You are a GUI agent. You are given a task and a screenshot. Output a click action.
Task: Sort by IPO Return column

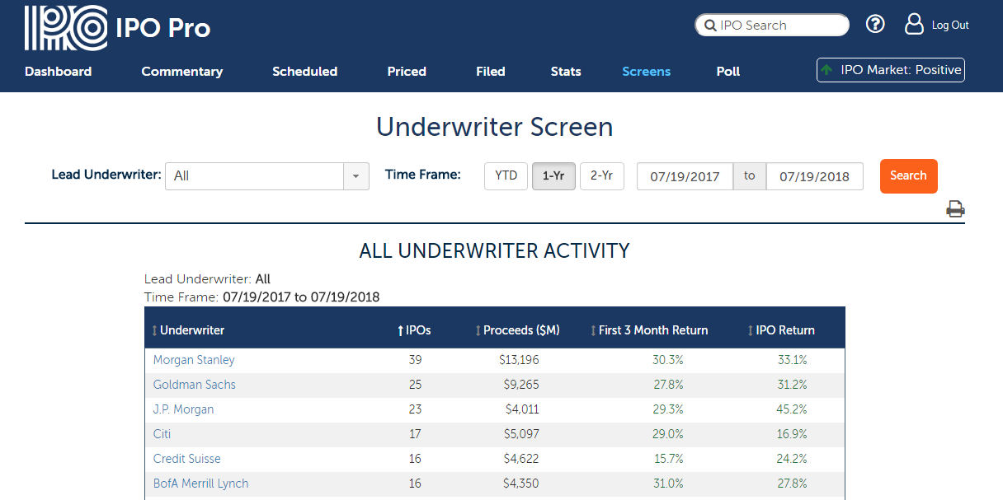[x=780, y=330]
